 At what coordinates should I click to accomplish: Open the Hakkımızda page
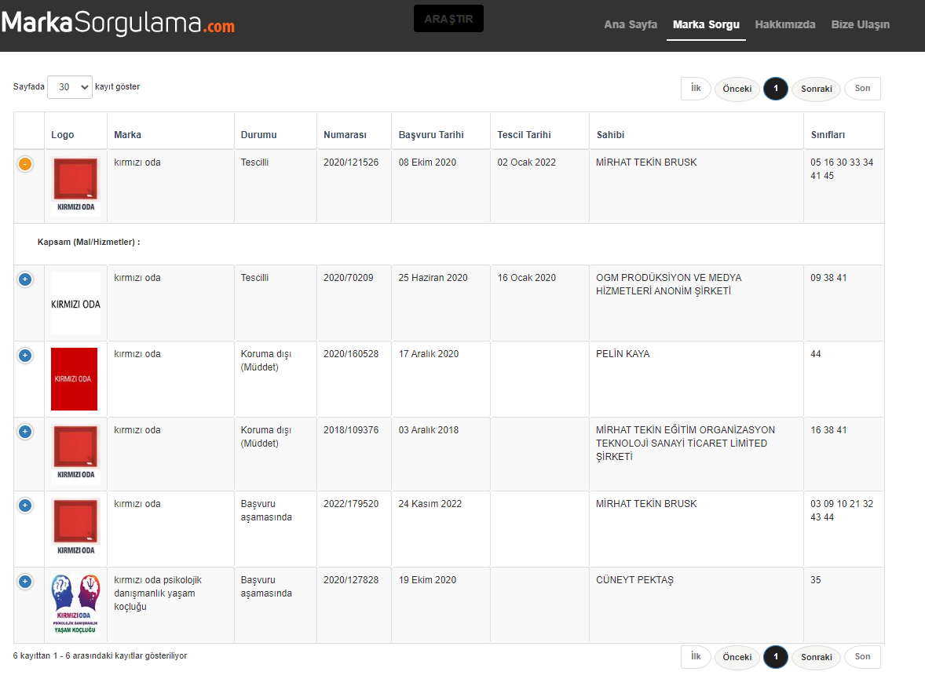point(785,24)
